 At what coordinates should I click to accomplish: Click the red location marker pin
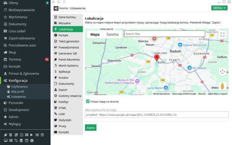[157, 58]
